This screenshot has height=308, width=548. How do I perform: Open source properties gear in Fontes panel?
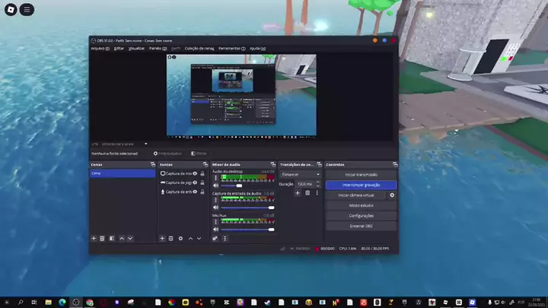(x=180, y=238)
